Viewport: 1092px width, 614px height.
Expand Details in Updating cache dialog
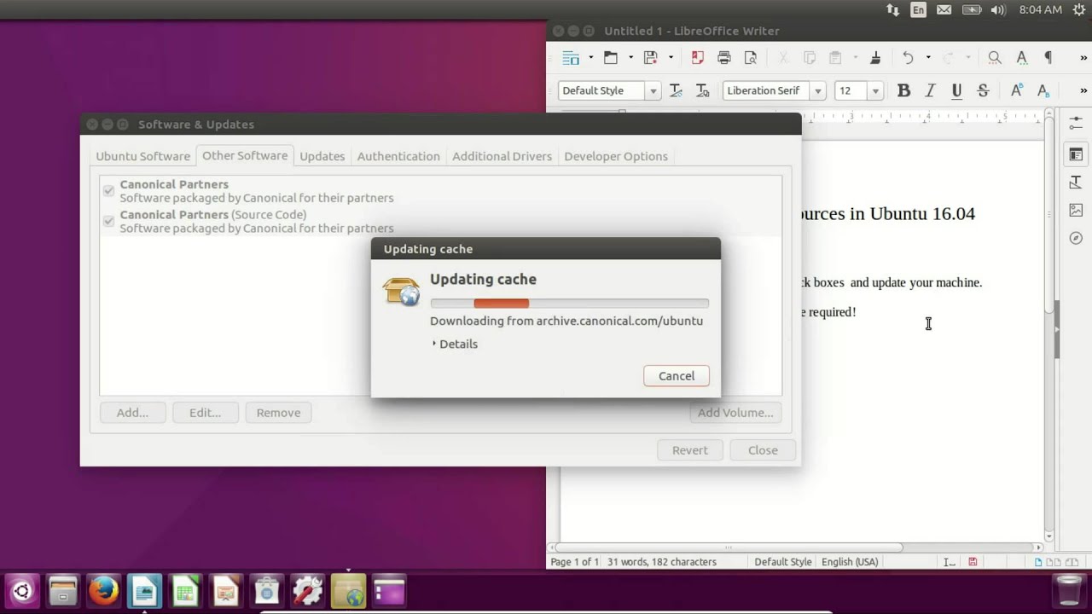pos(455,344)
